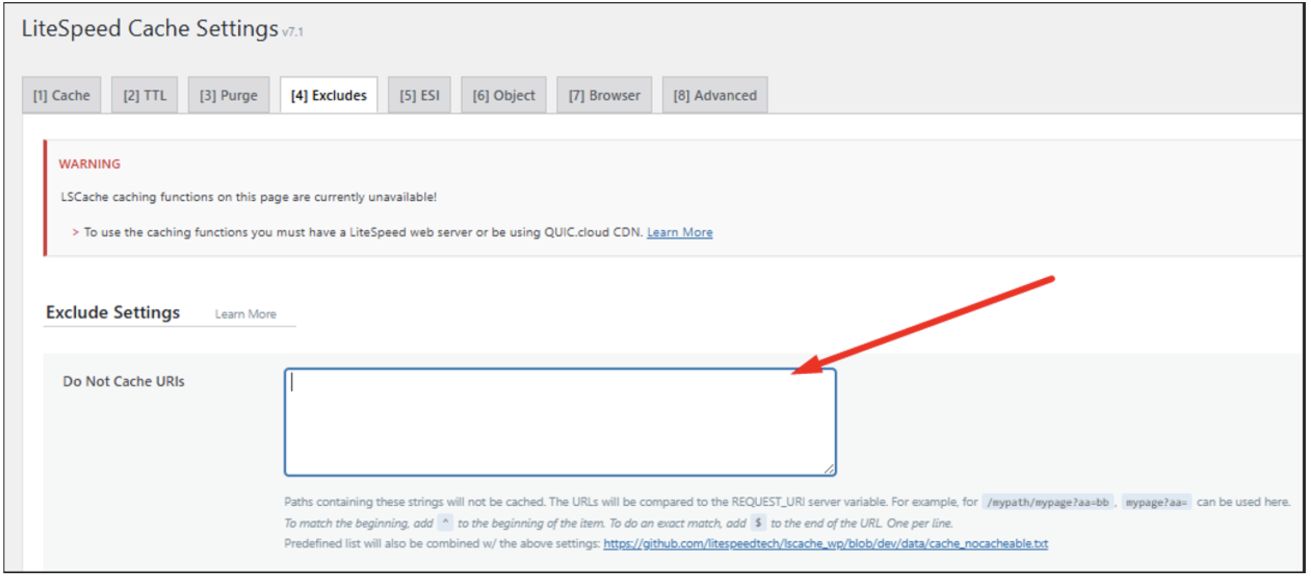Click the $ symbol code snippet

pyautogui.click(x=758, y=522)
